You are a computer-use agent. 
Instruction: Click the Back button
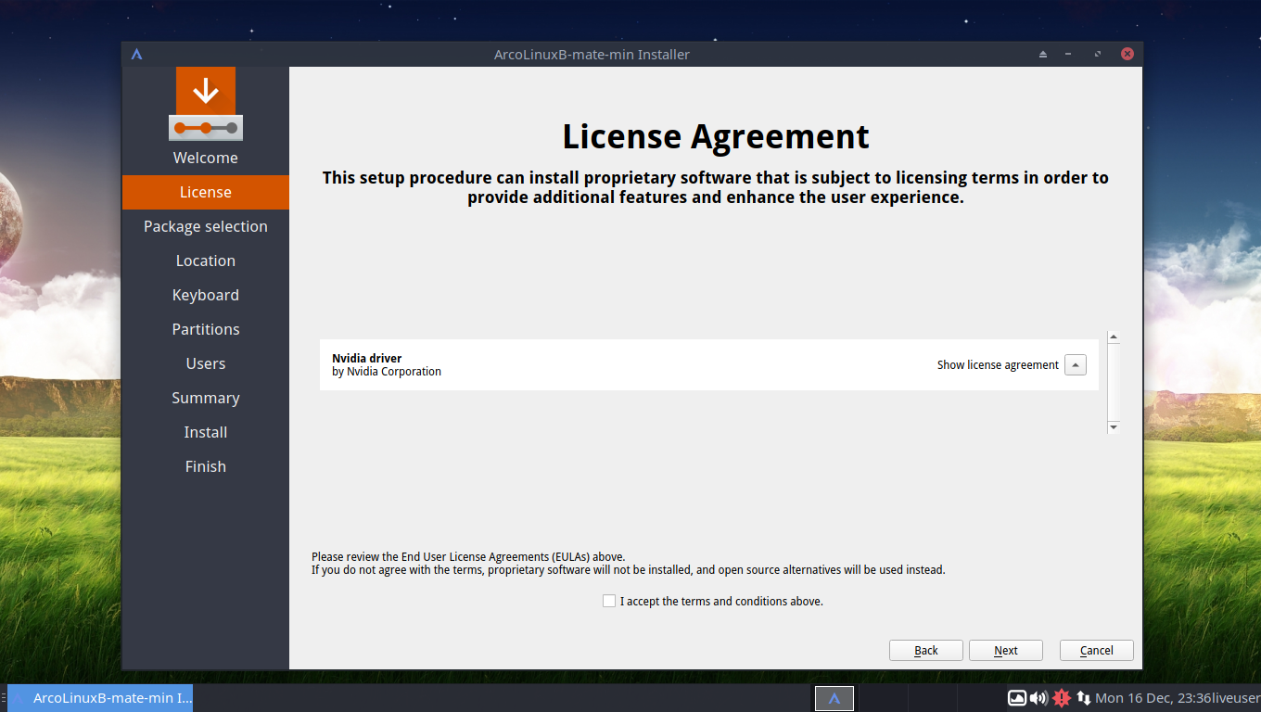926,651
